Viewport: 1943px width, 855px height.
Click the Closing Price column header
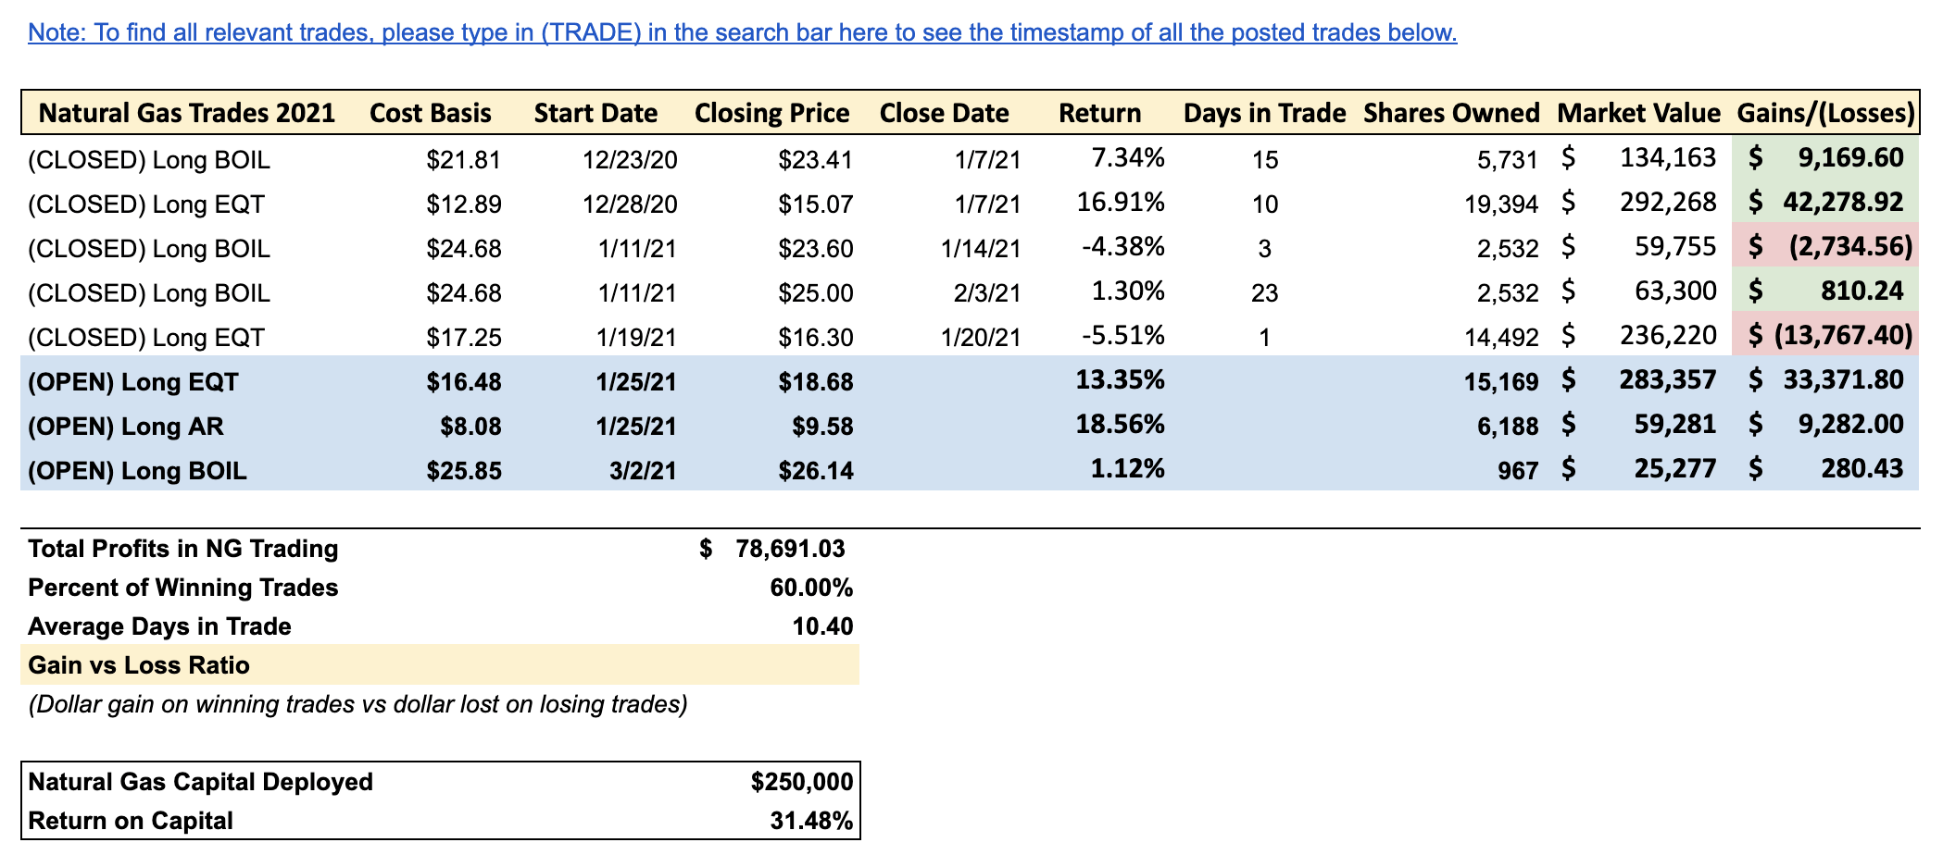coord(771,113)
